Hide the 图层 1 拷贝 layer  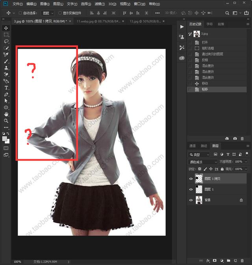(x=191, y=179)
